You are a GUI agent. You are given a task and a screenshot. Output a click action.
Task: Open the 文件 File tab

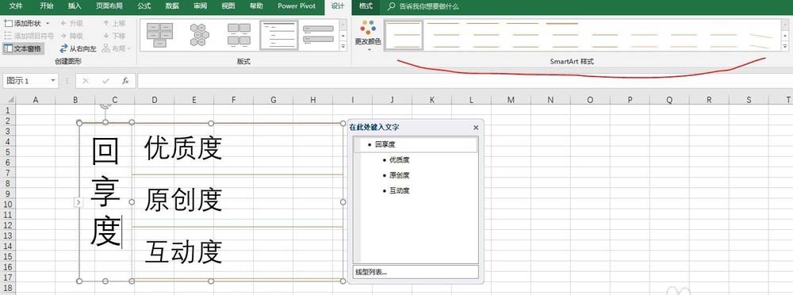click(16, 6)
